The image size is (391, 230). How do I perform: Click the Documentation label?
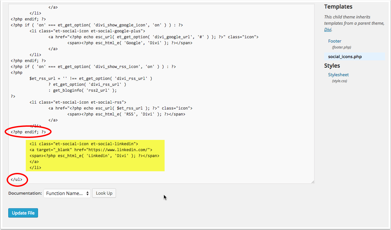click(25, 193)
